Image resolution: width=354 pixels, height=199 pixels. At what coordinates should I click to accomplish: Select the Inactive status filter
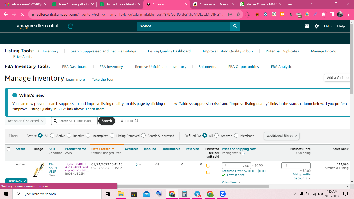(69, 136)
